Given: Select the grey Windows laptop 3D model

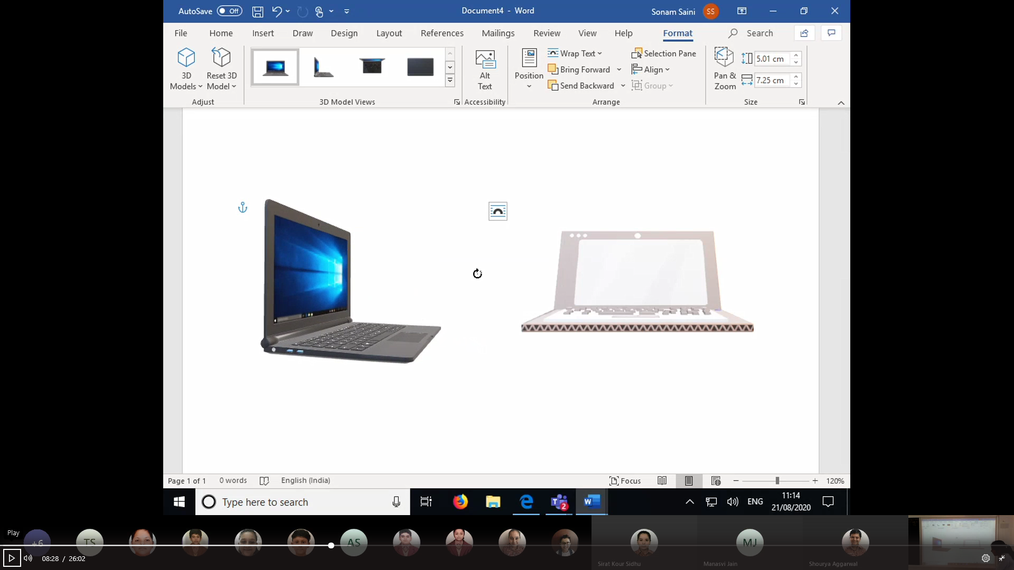Looking at the screenshot, I should pyautogui.click(x=351, y=281).
